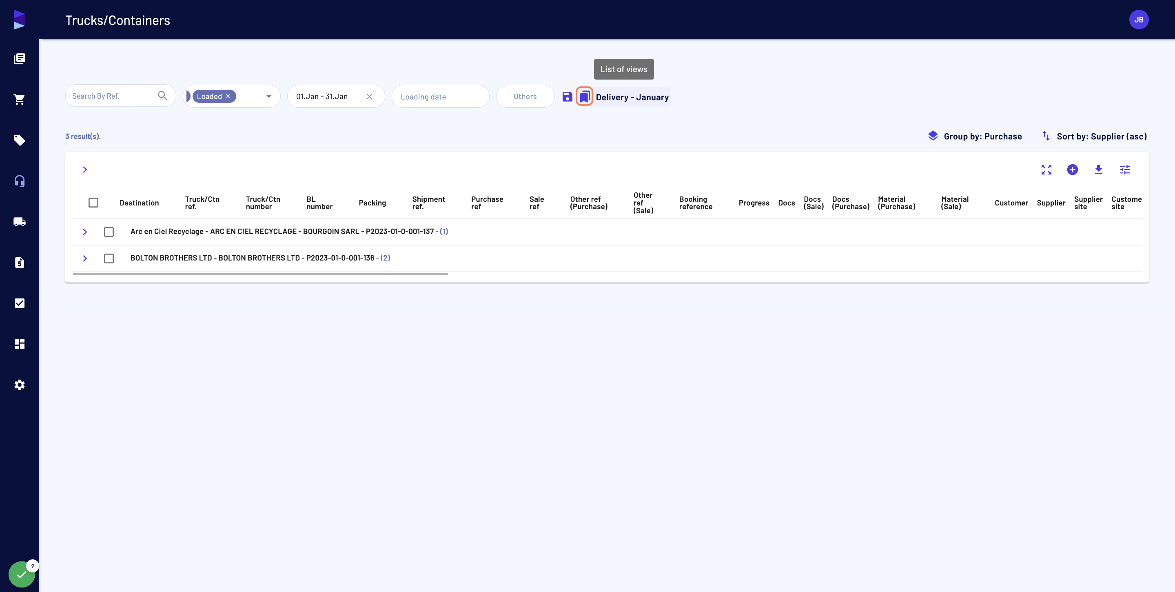Open the headset support icon

(19, 181)
